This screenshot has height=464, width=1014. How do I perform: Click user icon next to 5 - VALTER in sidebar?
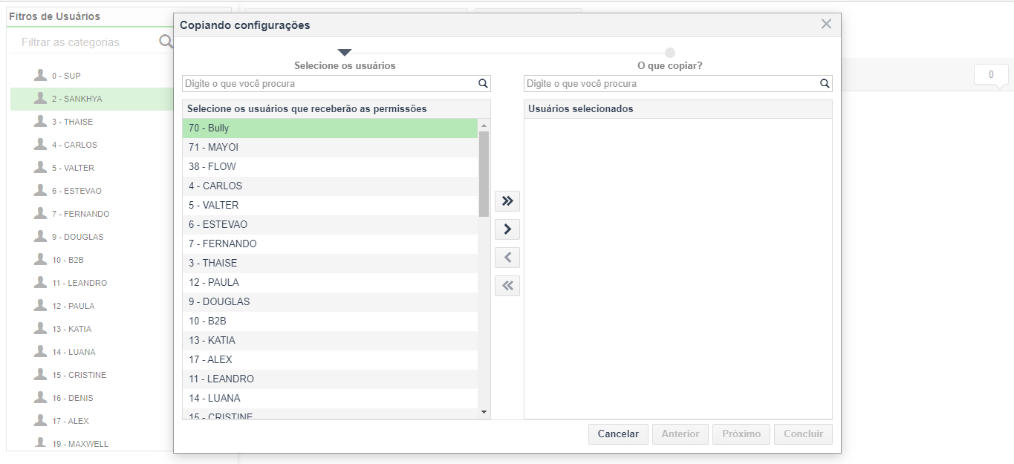[x=41, y=167]
